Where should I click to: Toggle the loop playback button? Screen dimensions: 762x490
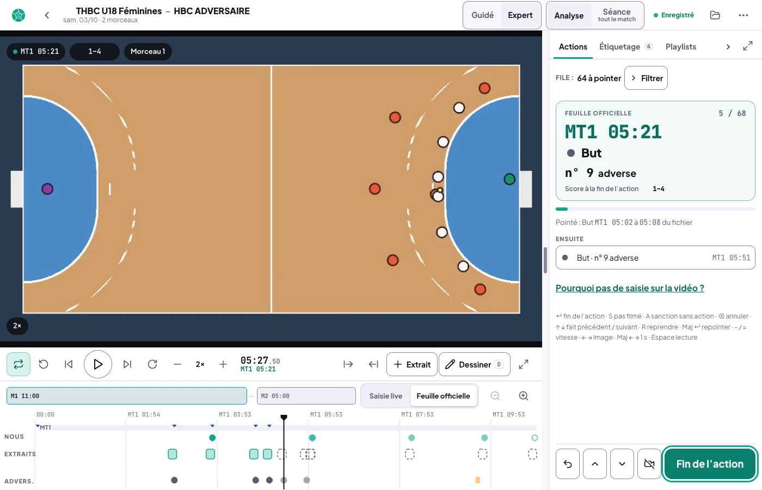[x=19, y=364]
